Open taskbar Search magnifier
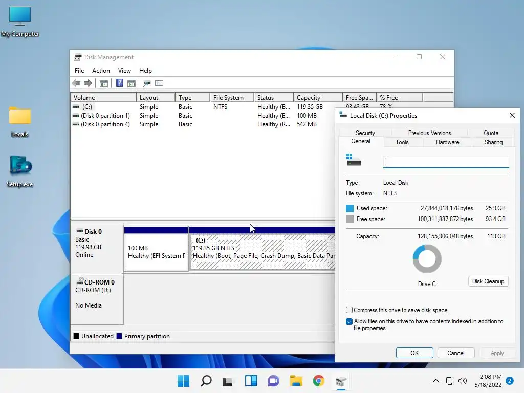Viewport: 524px width, 393px height. (x=206, y=381)
